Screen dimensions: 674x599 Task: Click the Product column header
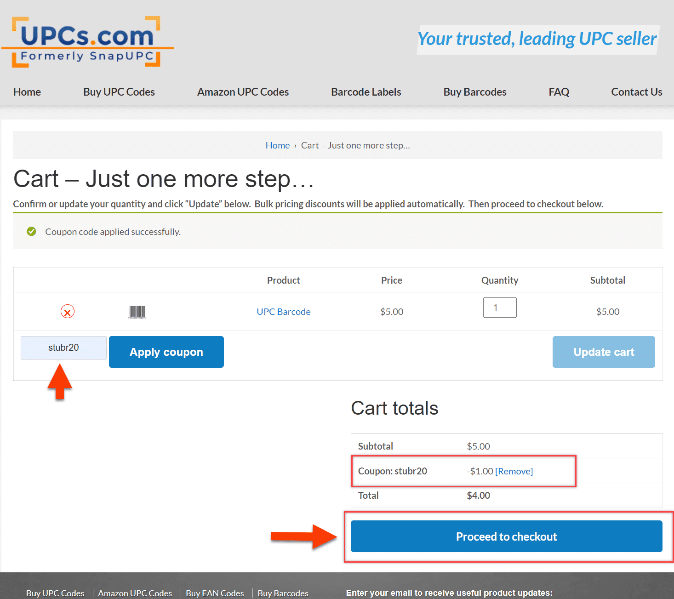(x=284, y=280)
